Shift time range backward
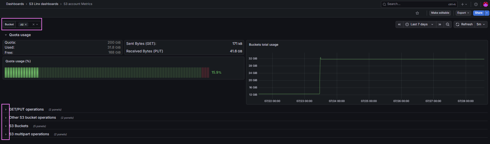Image resolution: width=490 pixels, height=144 pixels. coord(399,24)
